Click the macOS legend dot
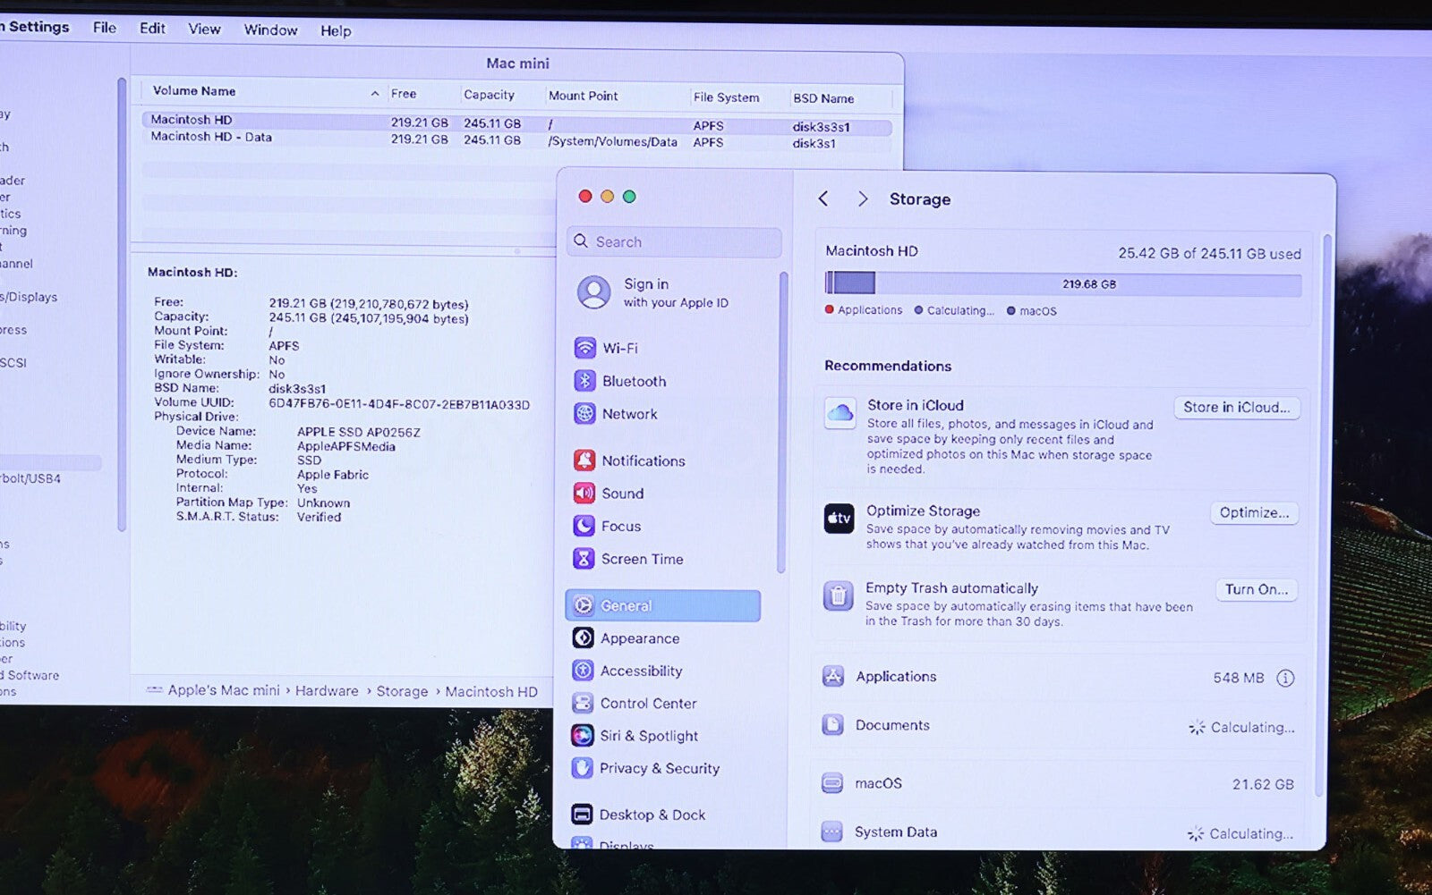Image resolution: width=1432 pixels, height=895 pixels. (x=1010, y=311)
